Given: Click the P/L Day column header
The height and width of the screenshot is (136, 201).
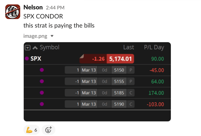Looking at the screenshot, I should pyautogui.click(x=154, y=47).
